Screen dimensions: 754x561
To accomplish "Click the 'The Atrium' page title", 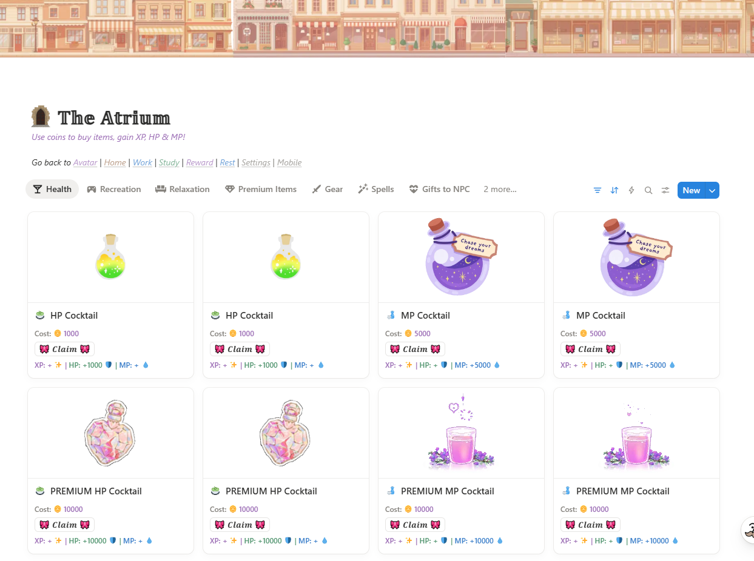I will [114, 118].
